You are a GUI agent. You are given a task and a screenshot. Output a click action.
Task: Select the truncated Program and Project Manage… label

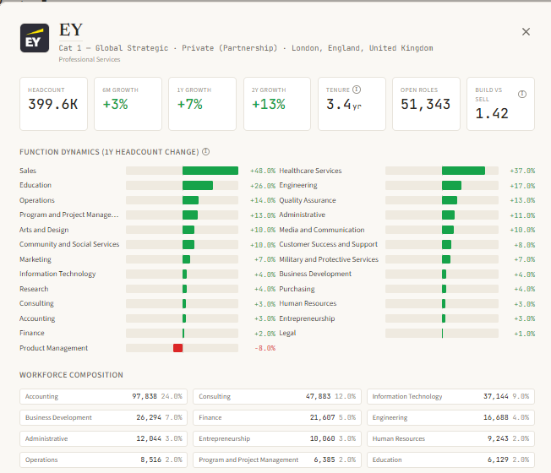pyautogui.click(x=69, y=215)
